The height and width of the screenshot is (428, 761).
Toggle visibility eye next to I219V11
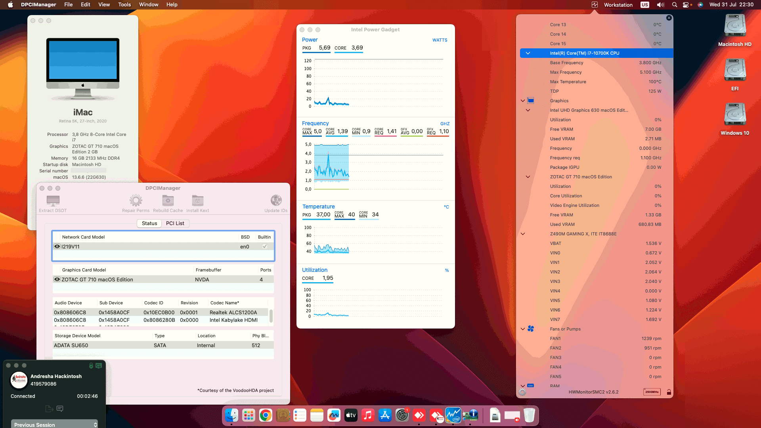tap(57, 246)
